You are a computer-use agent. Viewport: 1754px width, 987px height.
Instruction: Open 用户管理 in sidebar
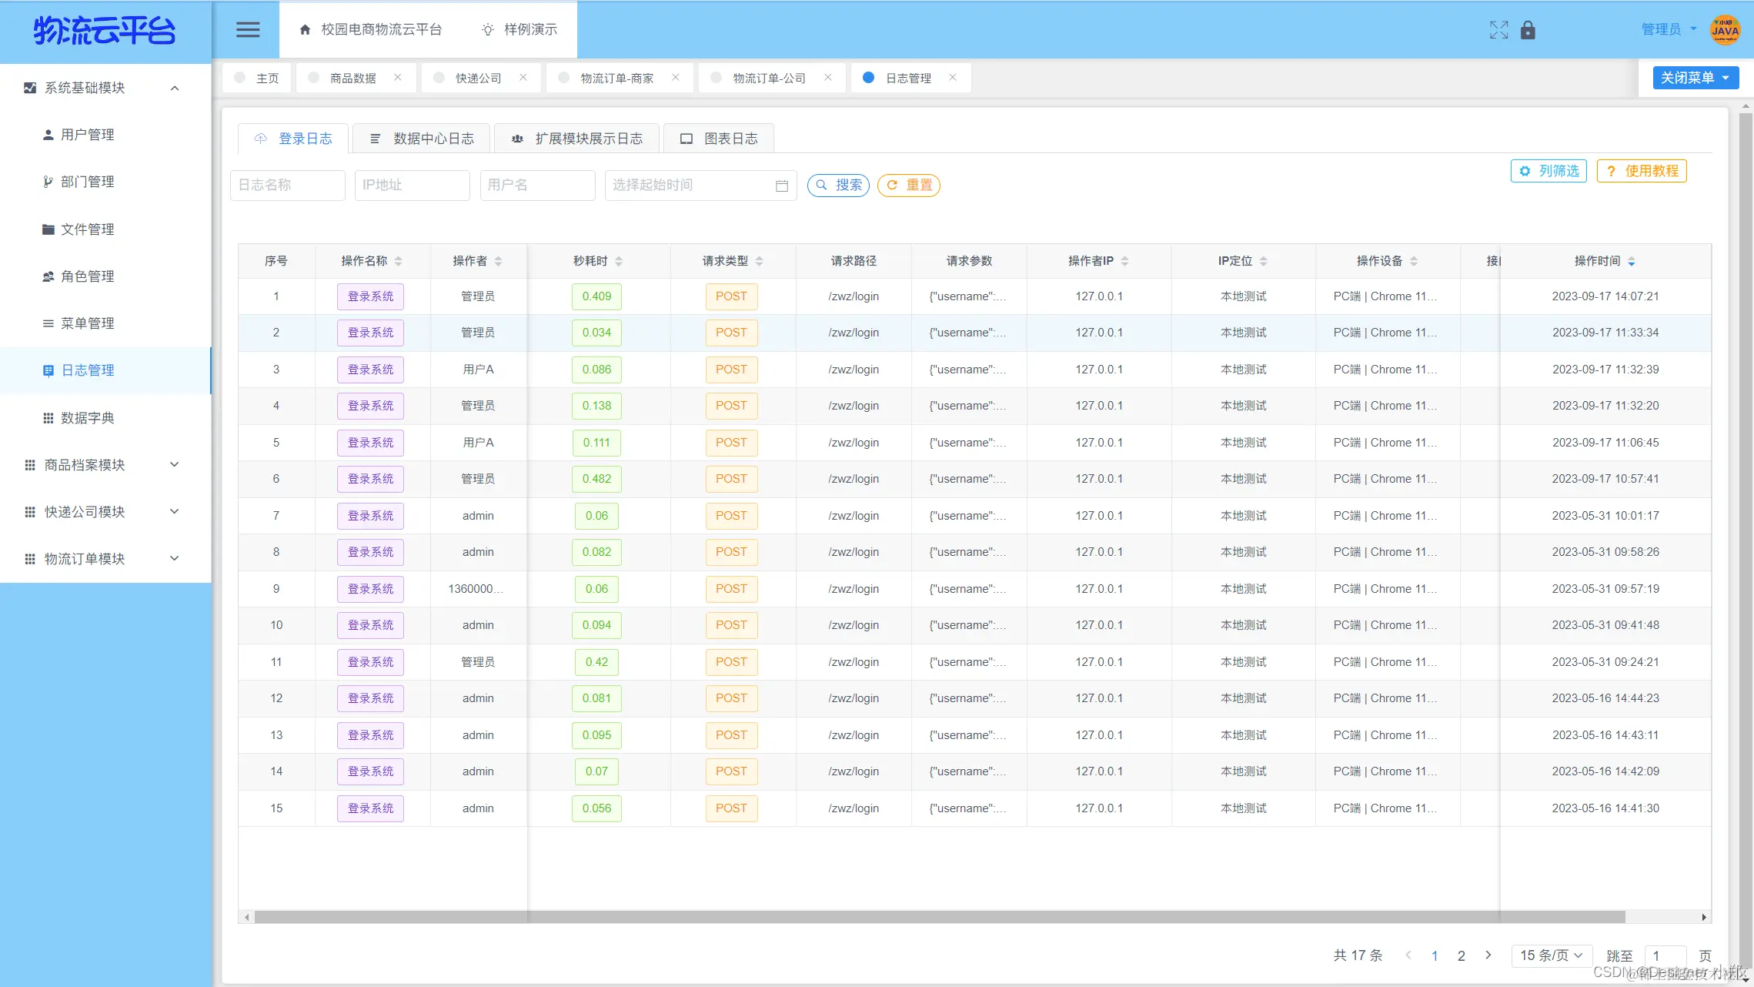pos(87,135)
